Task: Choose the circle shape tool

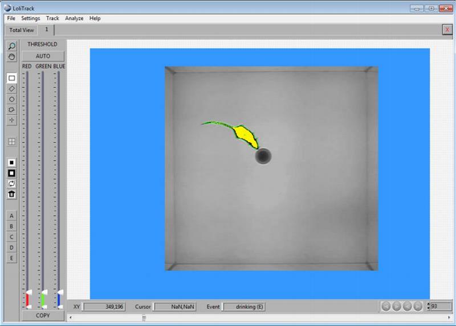Action: tap(11, 100)
